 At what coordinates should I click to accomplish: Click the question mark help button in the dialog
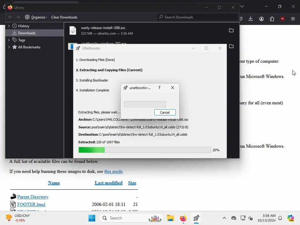coord(159,88)
